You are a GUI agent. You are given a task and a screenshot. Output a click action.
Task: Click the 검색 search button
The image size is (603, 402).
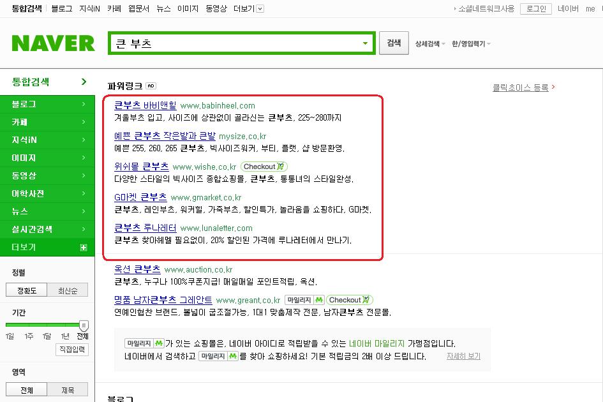click(x=394, y=43)
